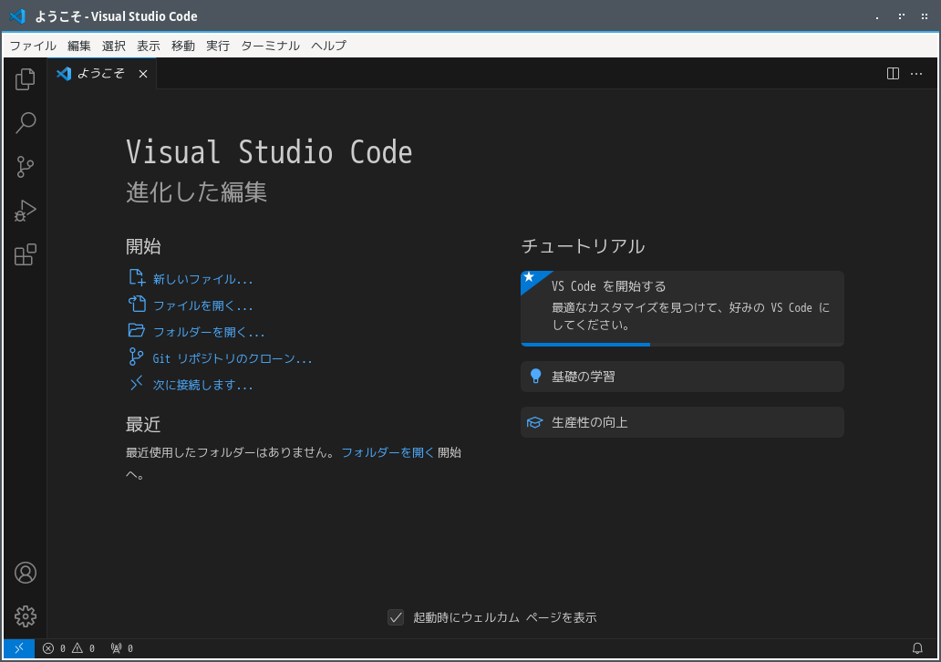Click the 開始 heading
Screen dimensions: 941x662
[x=143, y=246]
